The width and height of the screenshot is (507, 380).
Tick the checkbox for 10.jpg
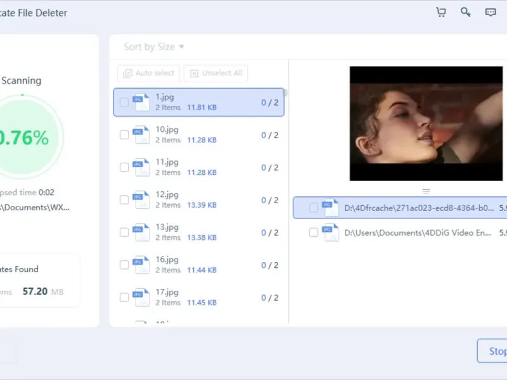coord(124,135)
